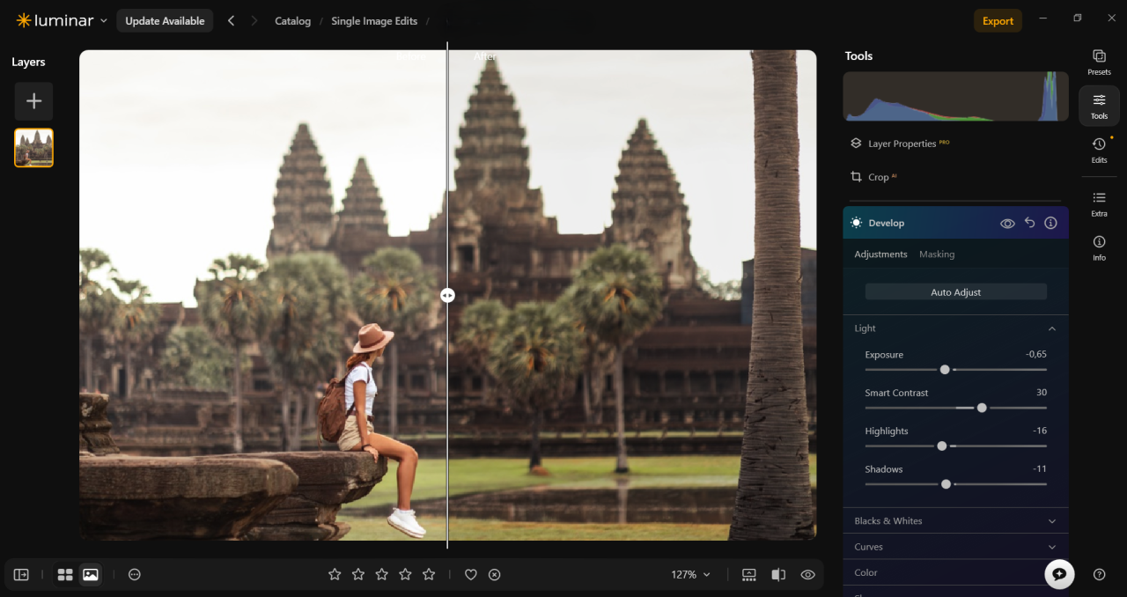Open the Extra panel icon
Image resolution: width=1127 pixels, height=597 pixels.
[x=1099, y=203]
